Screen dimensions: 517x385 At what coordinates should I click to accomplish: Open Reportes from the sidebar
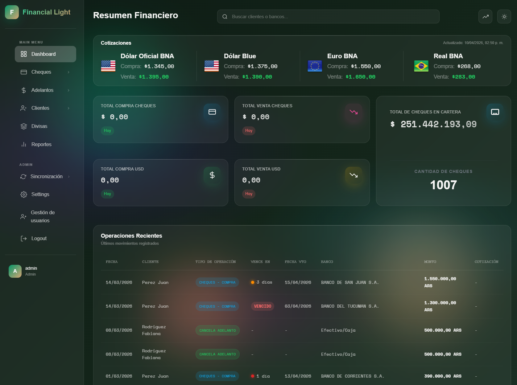pos(41,144)
